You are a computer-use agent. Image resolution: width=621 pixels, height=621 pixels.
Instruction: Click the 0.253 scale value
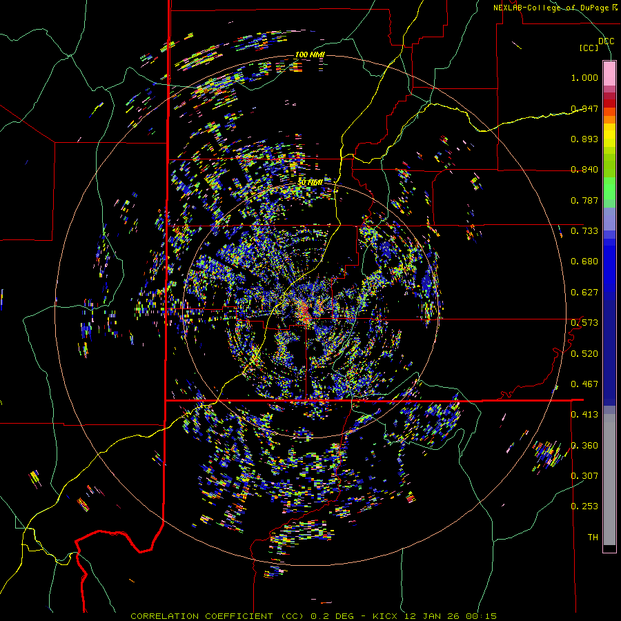click(584, 506)
